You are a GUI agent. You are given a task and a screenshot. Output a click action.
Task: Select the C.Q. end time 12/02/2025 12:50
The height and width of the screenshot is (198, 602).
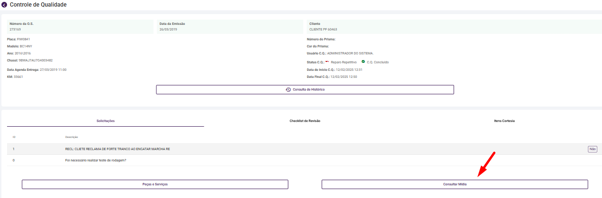[344, 76]
